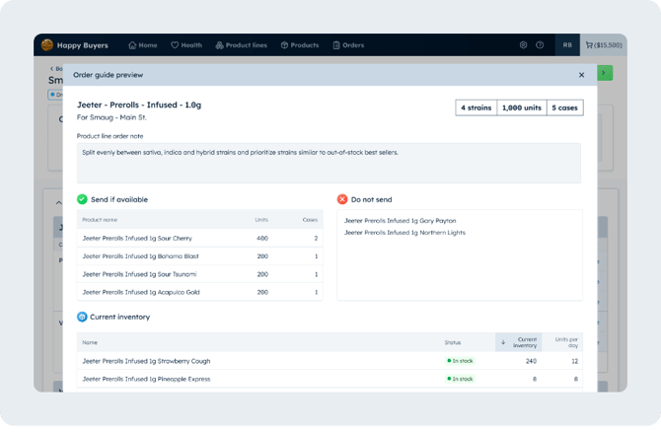Image resolution: width=661 pixels, height=432 pixels.
Task: Open the Orders nav item
Action: (348, 45)
